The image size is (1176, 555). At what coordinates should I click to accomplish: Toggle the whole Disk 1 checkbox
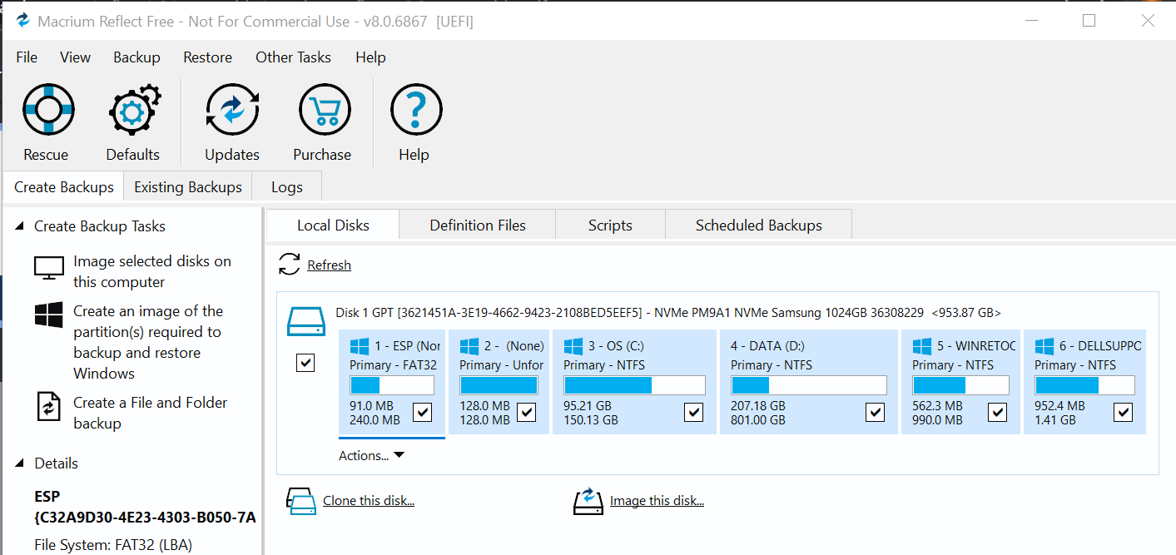pyautogui.click(x=305, y=363)
